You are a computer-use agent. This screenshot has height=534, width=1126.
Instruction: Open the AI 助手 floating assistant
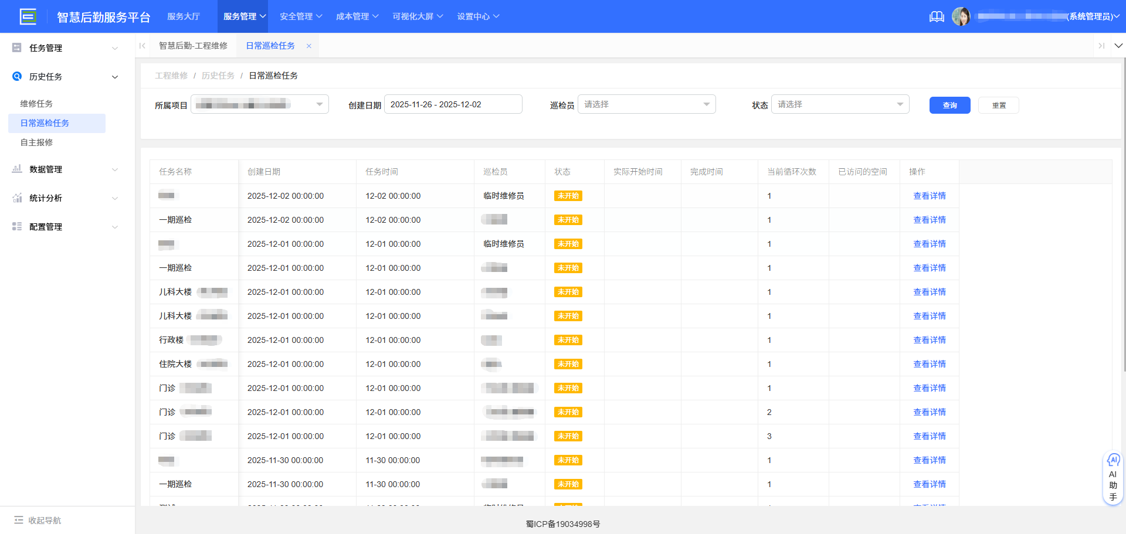[1113, 478]
